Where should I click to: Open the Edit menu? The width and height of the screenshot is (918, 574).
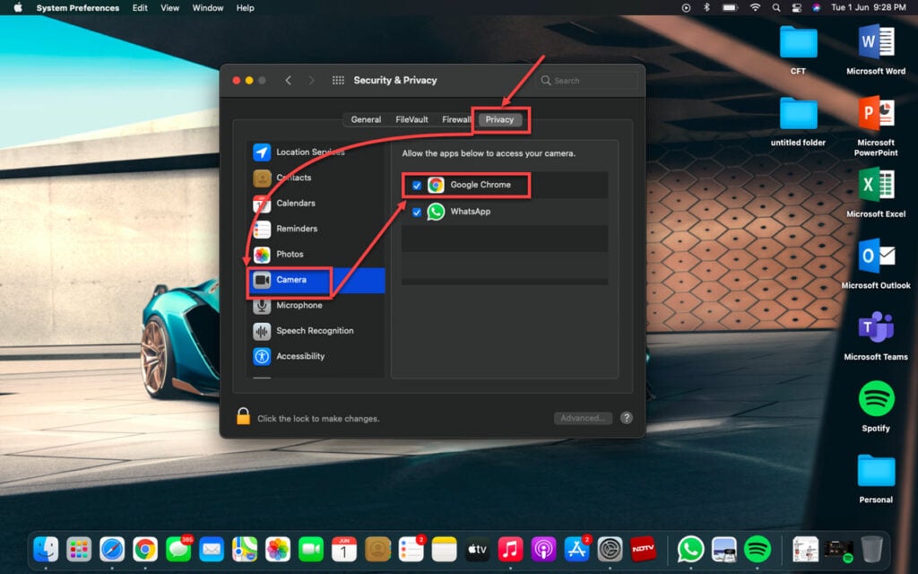tap(140, 7)
